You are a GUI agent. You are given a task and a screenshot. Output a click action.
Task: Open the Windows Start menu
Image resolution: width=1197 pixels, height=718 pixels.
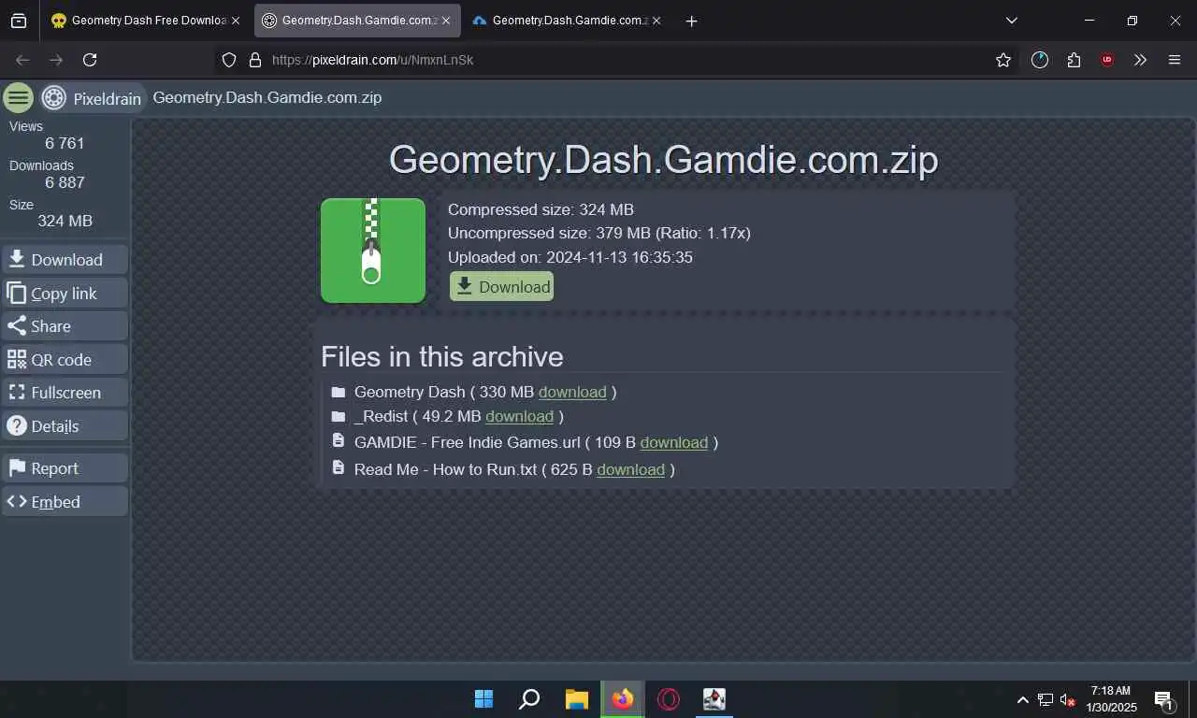483,699
